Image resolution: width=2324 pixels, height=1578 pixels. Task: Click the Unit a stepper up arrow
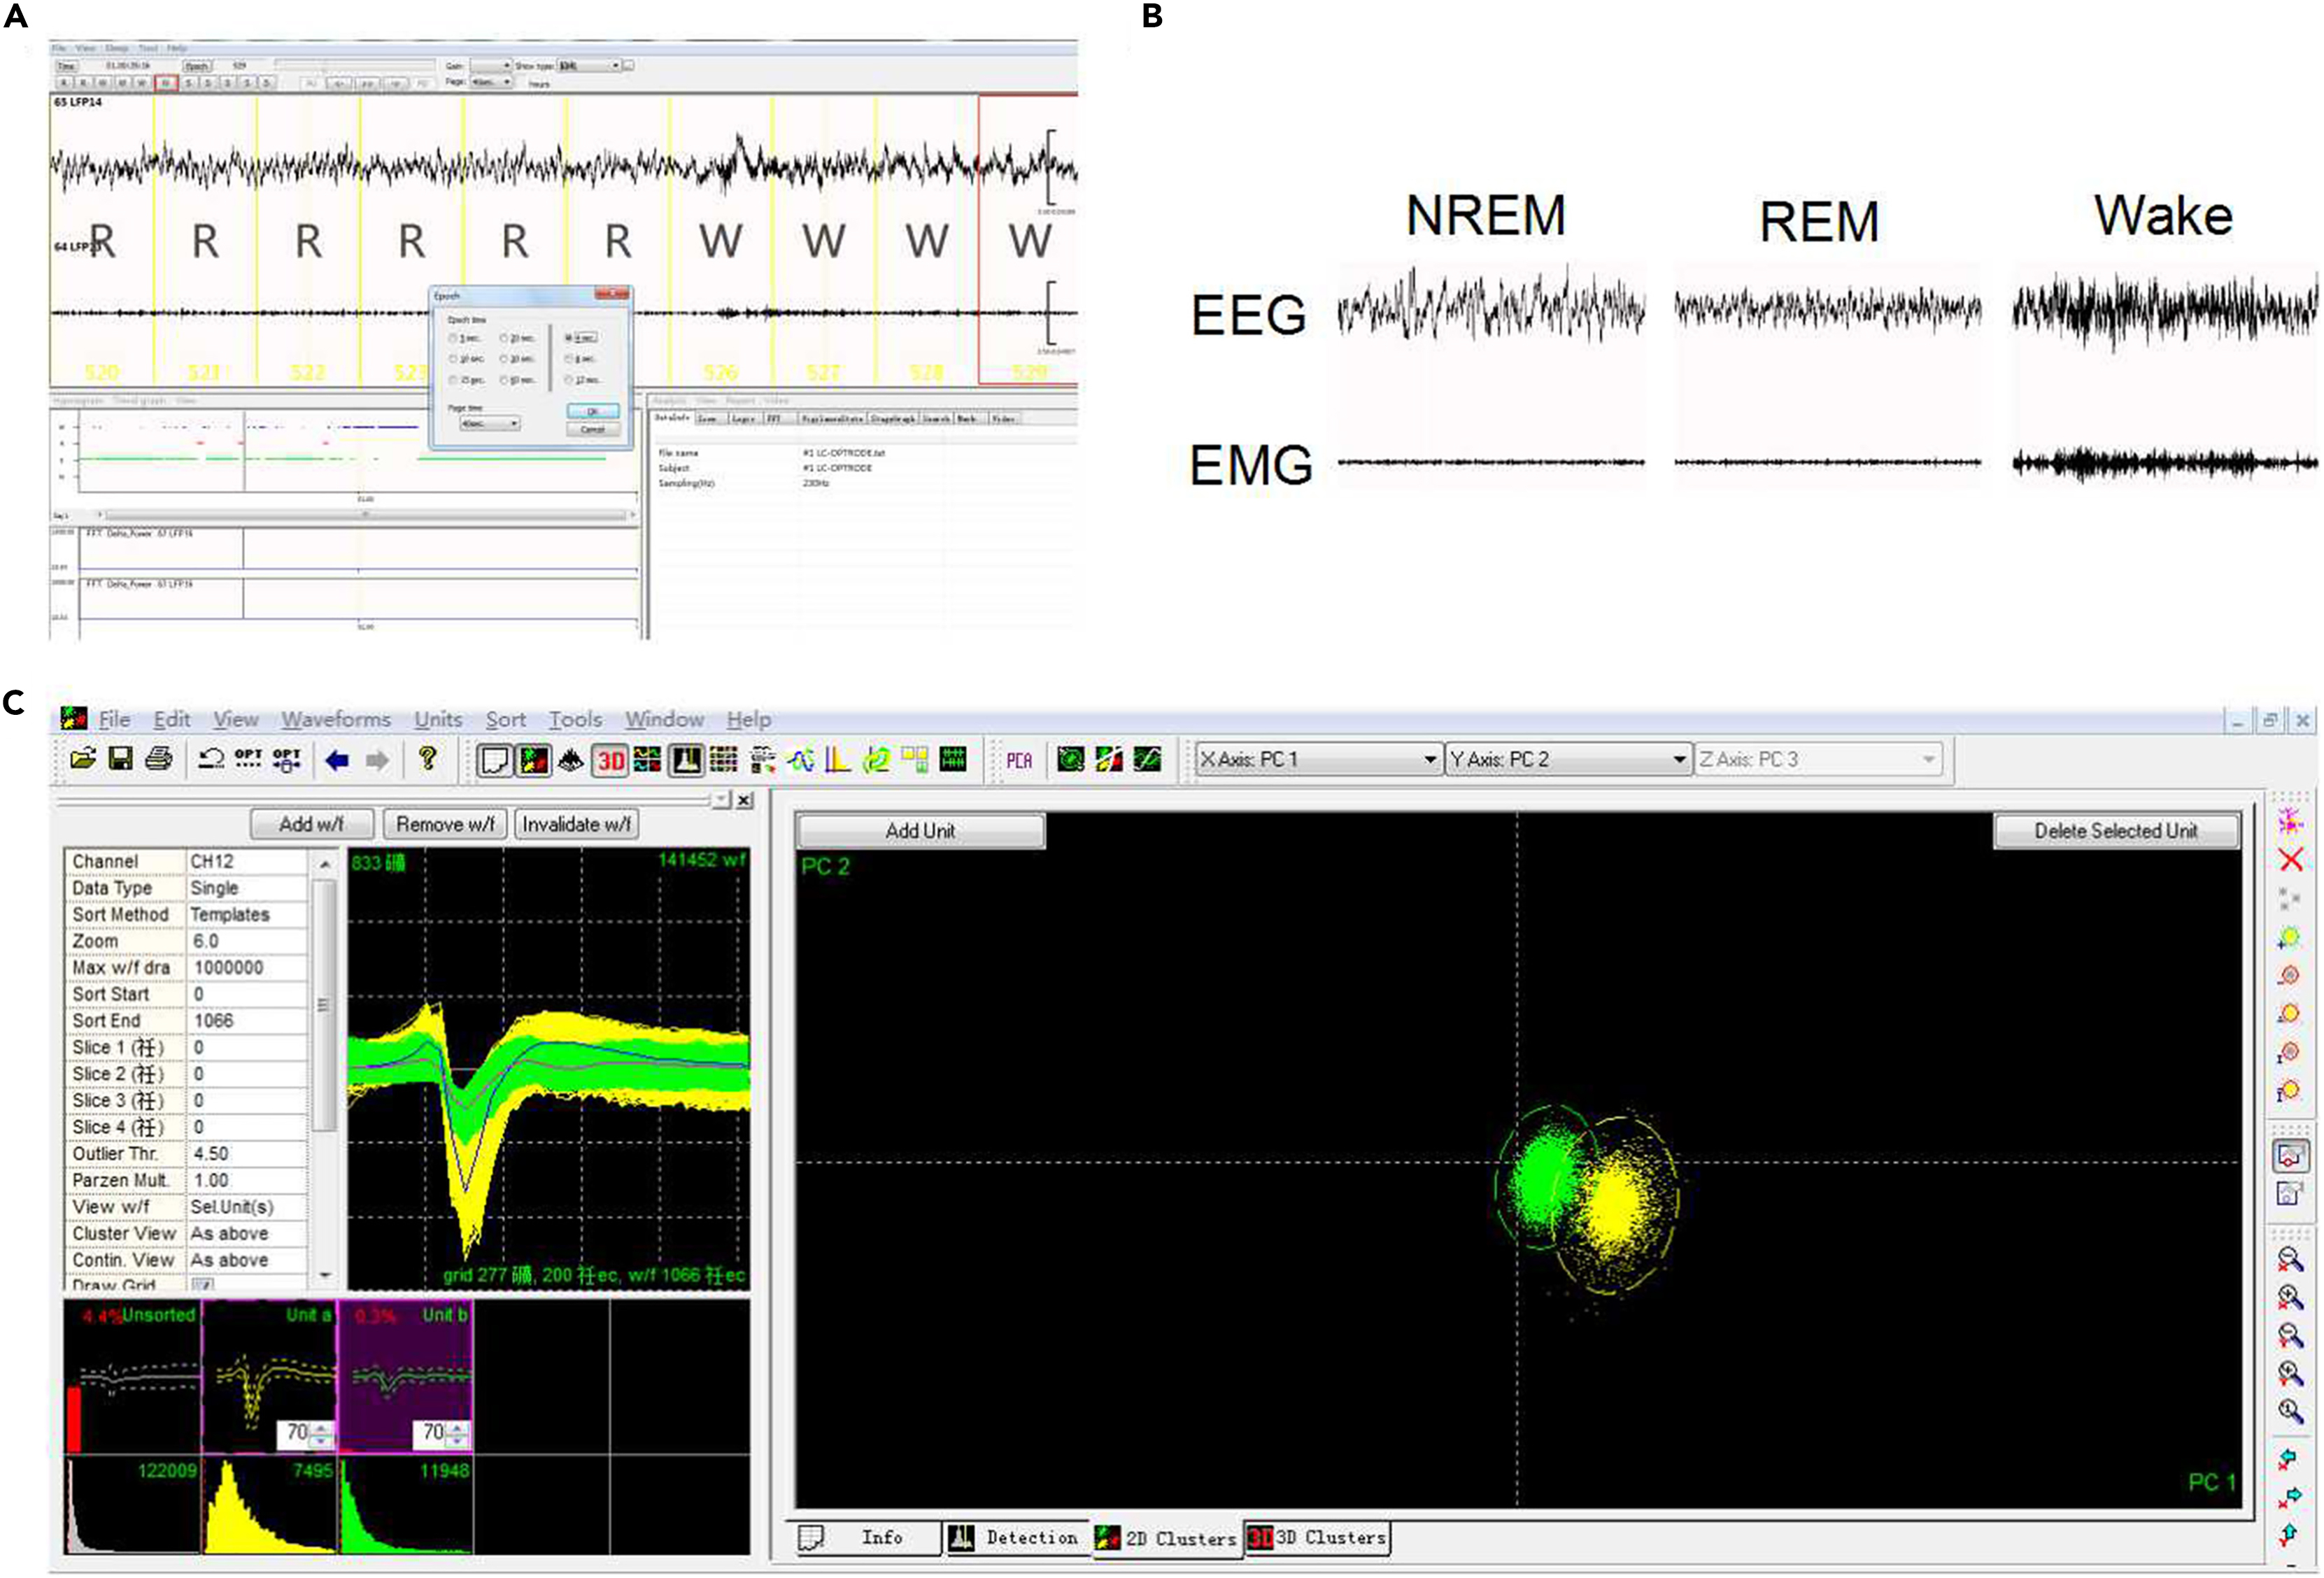click(x=321, y=1428)
